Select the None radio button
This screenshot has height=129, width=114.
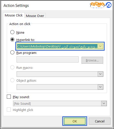12,32
